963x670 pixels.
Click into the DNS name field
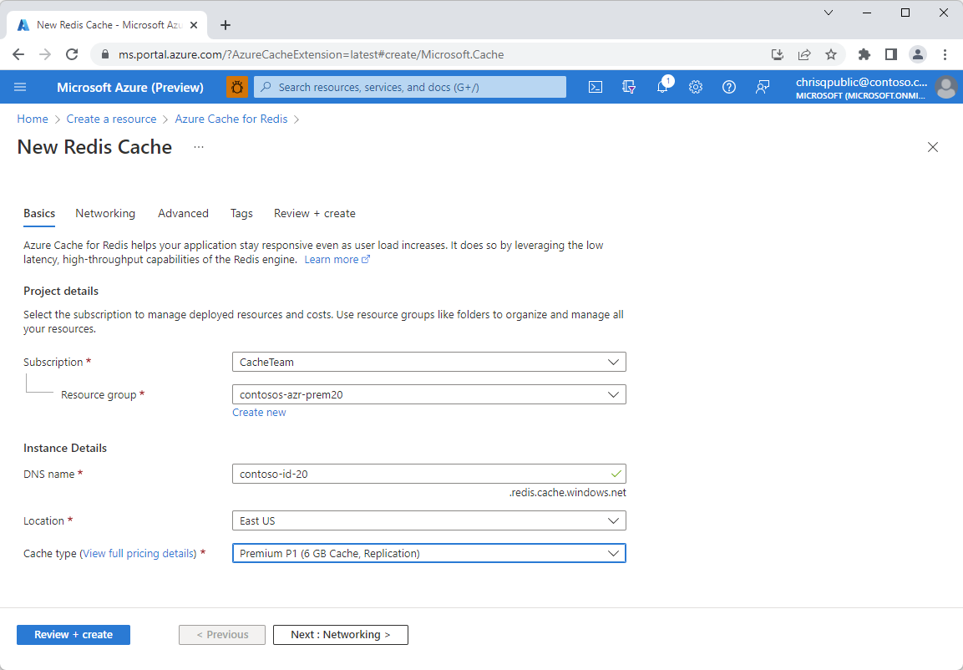(x=428, y=475)
